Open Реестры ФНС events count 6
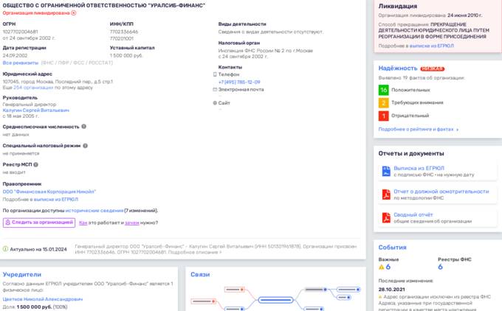Viewport: 502px width, 311px height. click(x=440, y=267)
